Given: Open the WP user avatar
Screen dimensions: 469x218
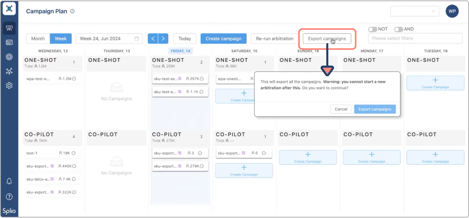Looking at the screenshot, I should pos(452,11).
